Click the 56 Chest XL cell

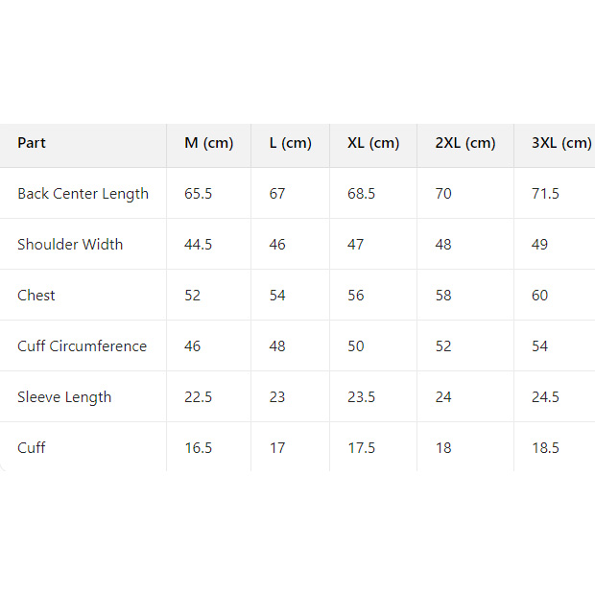[356, 296]
